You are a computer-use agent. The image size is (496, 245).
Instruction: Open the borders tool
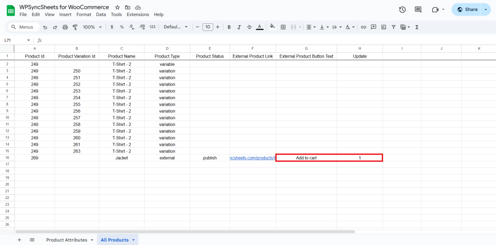[x=283, y=27]
